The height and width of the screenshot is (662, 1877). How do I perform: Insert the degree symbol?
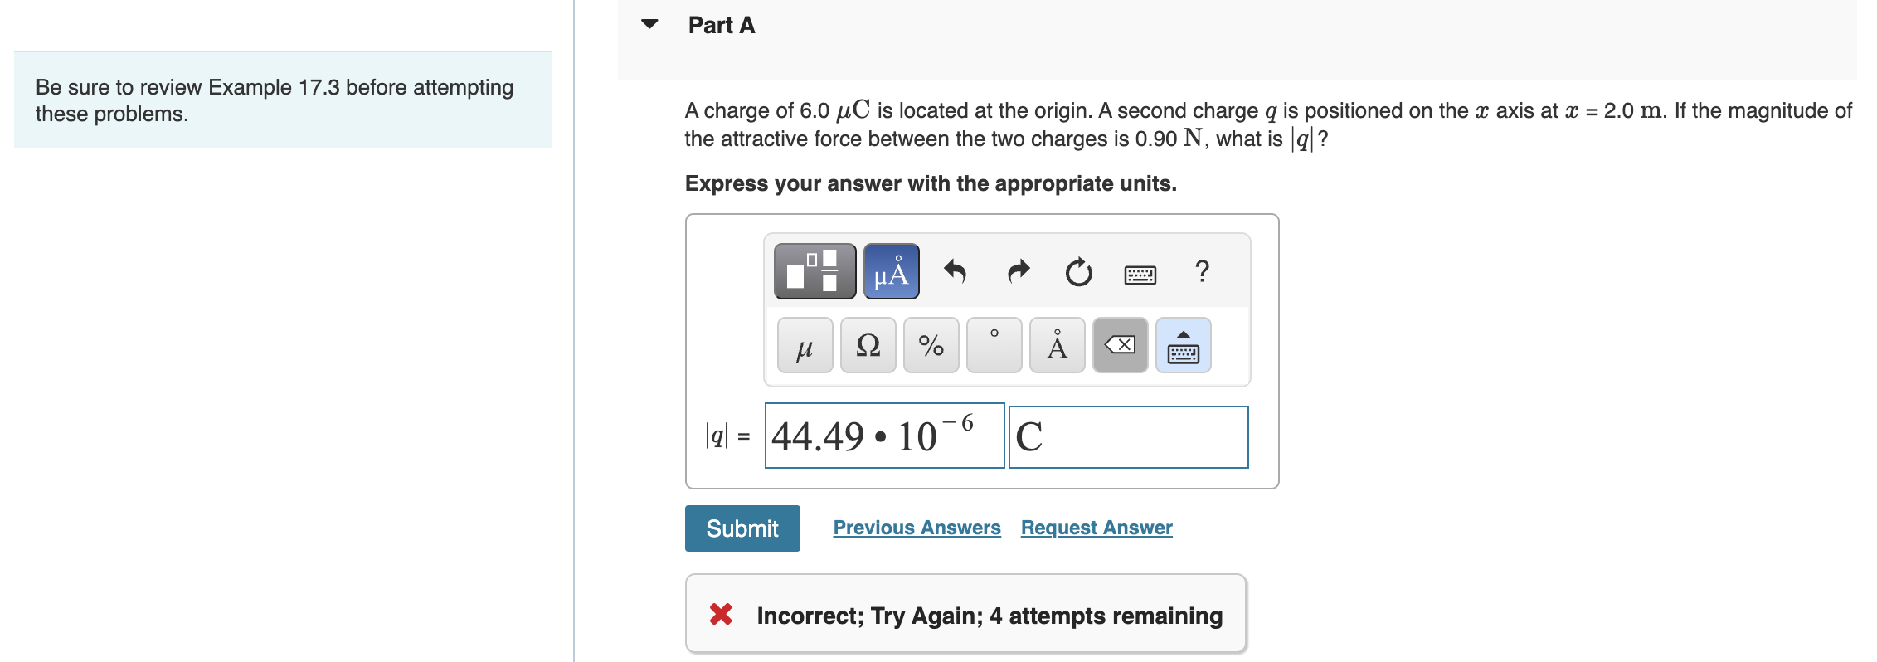[993, 345]
